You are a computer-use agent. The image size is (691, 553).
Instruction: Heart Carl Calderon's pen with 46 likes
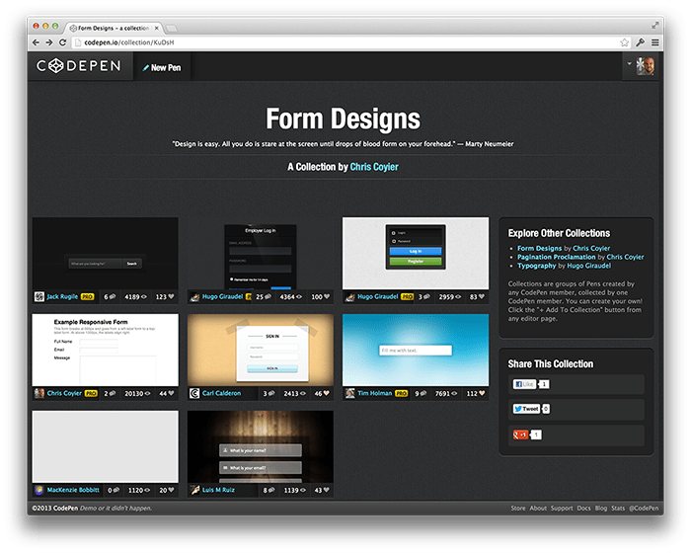(x=327, y=393)
